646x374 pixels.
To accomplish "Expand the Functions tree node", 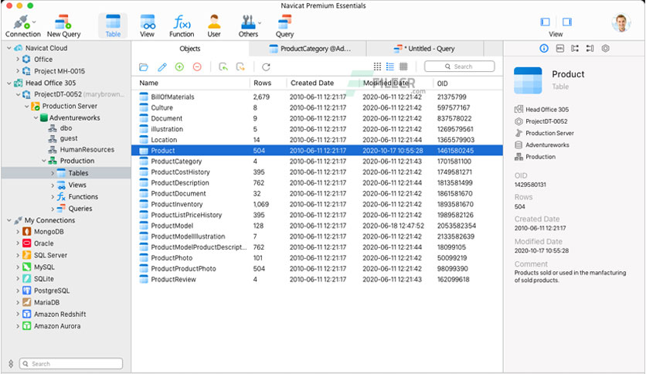I will 53,197.
